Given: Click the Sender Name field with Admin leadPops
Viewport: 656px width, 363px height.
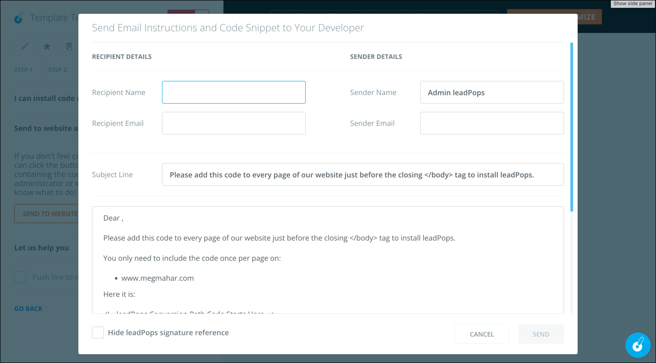Looking at the screenshot, I should pyautogui.click(x=492, y=92).
